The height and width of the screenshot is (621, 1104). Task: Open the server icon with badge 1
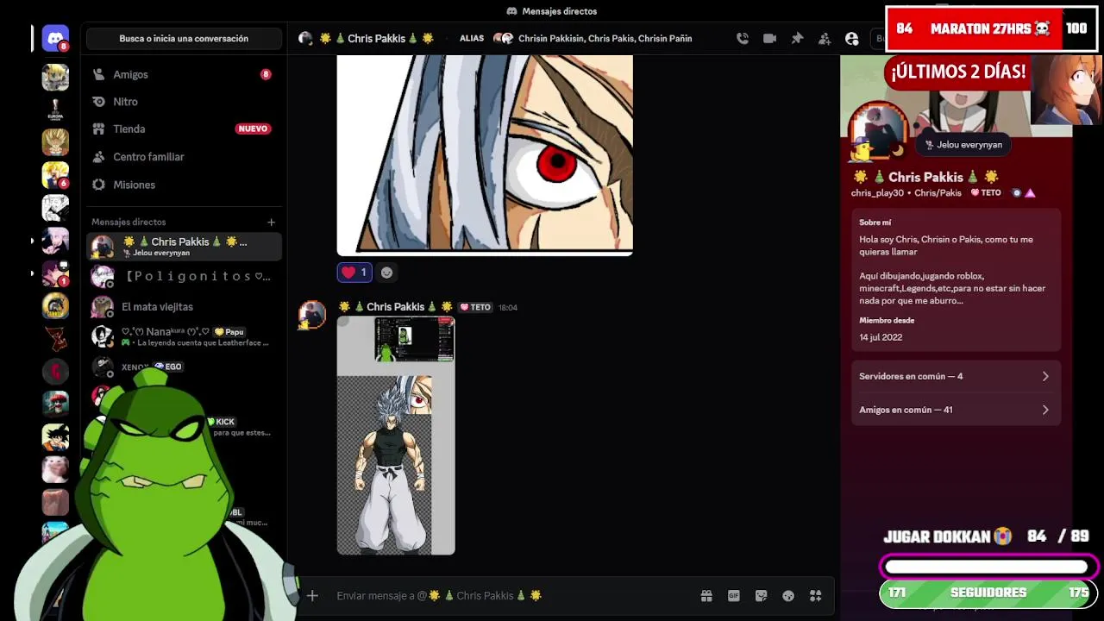click(55, 273)
